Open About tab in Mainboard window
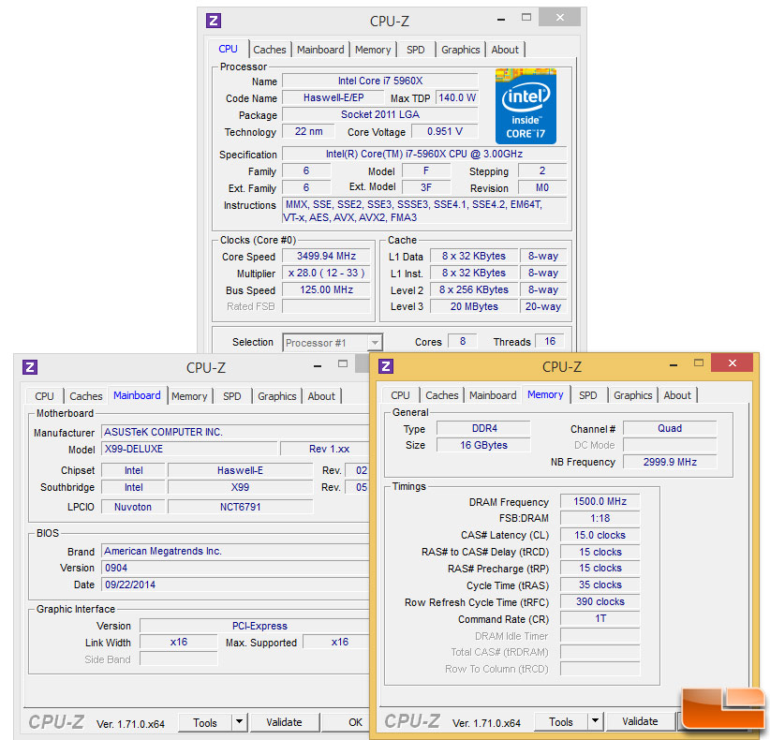Image resolution: width=770 pixels, height=740 pixels. [321, 396]
